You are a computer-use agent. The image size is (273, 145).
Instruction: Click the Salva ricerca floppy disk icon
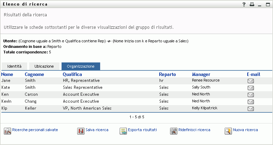coord(81,131)
